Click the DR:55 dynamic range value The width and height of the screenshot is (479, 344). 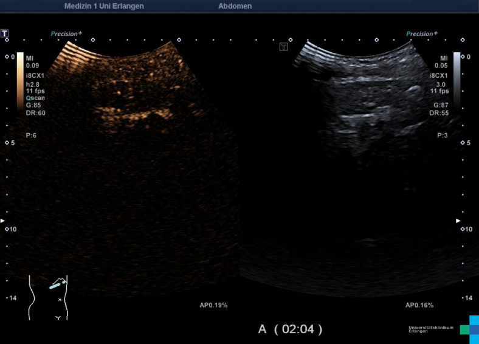click(438, 113)
